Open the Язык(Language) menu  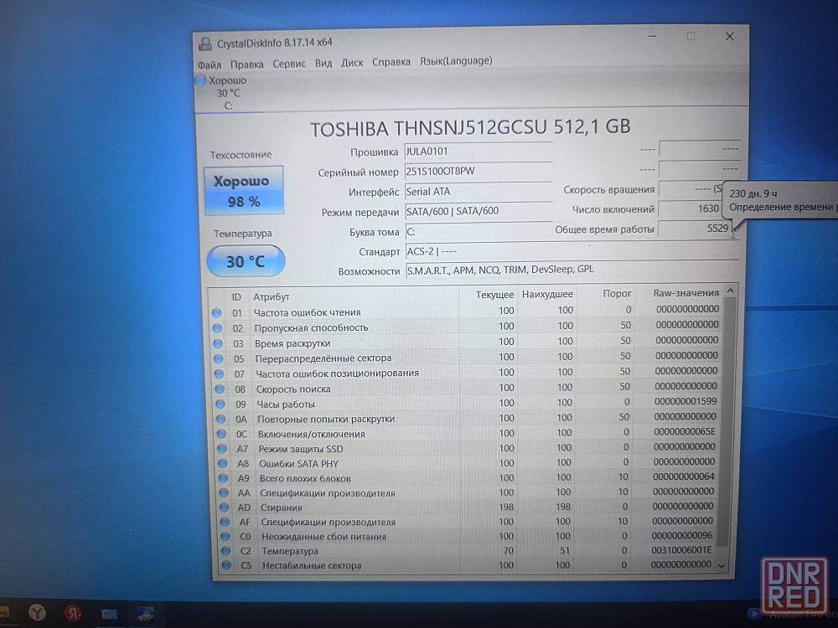[x=456, y=61]
